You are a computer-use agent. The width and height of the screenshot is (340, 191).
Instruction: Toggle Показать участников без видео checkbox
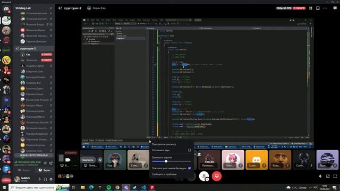[190, 168]
